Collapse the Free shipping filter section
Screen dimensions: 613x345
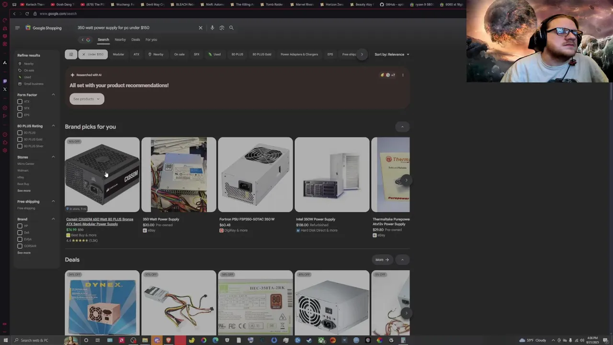pos(53,202)
